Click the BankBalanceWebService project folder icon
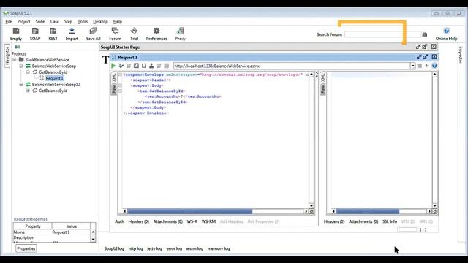The width and height of the screenshot is (468, 263). 21,60
